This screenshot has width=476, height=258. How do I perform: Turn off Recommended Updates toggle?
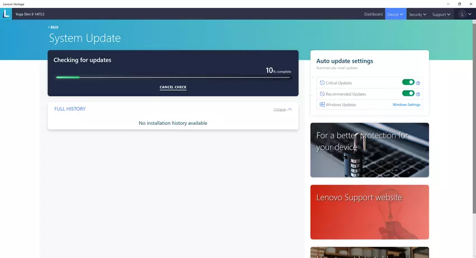[x=408, y=93]
